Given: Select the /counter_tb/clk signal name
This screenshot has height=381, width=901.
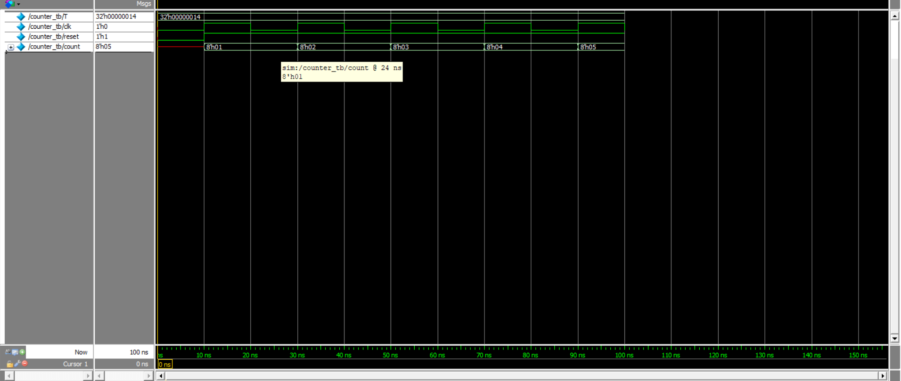Looking at the screenshot, I should pyautogui.click(x=49, y=26).
